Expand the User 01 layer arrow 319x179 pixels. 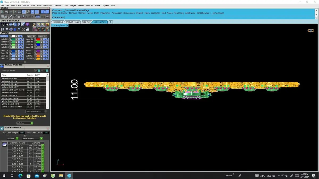(x=35, y=39)
